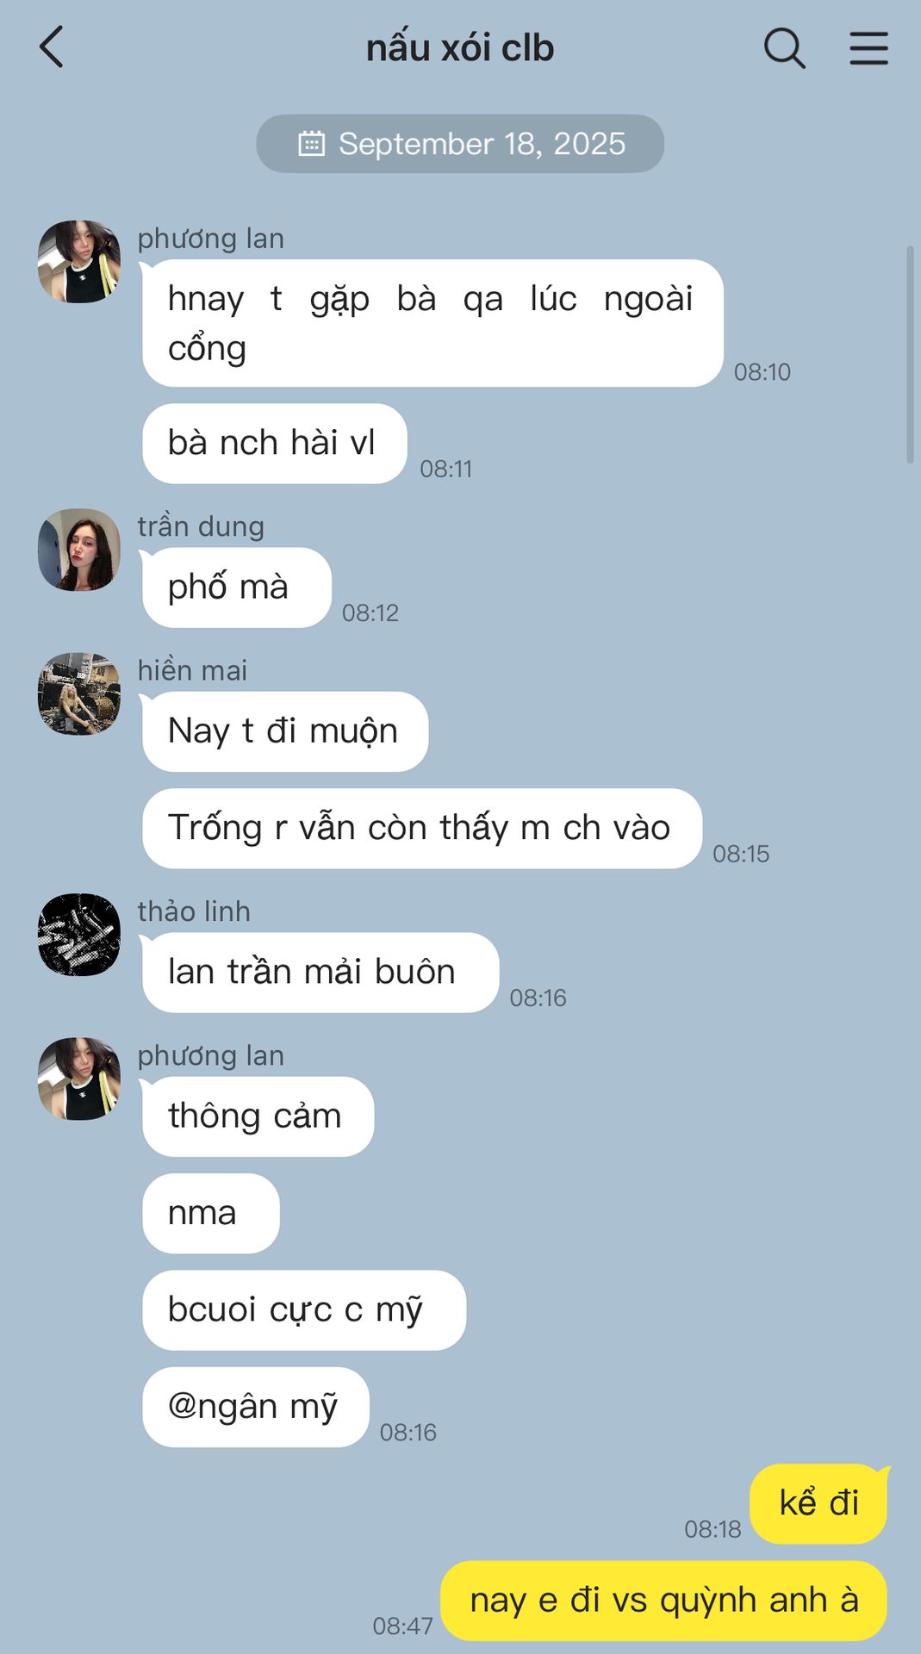Click the chat scrollbar on right edge
Image resolution: width=921 pixels, height=1654 pixels.
[x=910, y=355]
